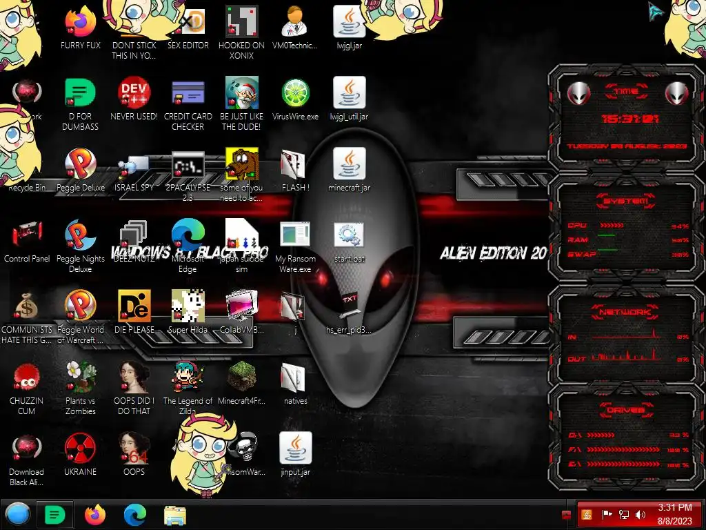Image resolution: width=706 pixels, height=530 pixels.
Task: Open D FOR DUMBASS shortcut
Action: [x=80, y=93]
